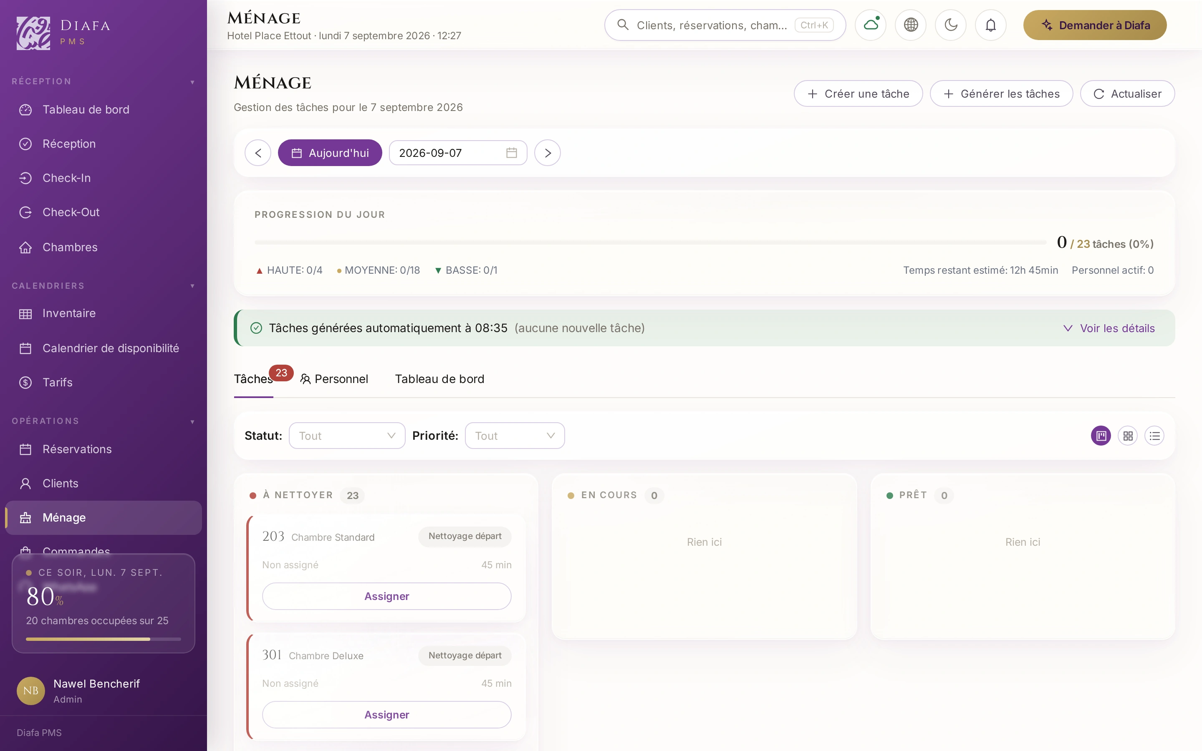Open Check-Out in sidebar
The image size is (1202, 751).
pyautogui.click(x=104, y=212)
